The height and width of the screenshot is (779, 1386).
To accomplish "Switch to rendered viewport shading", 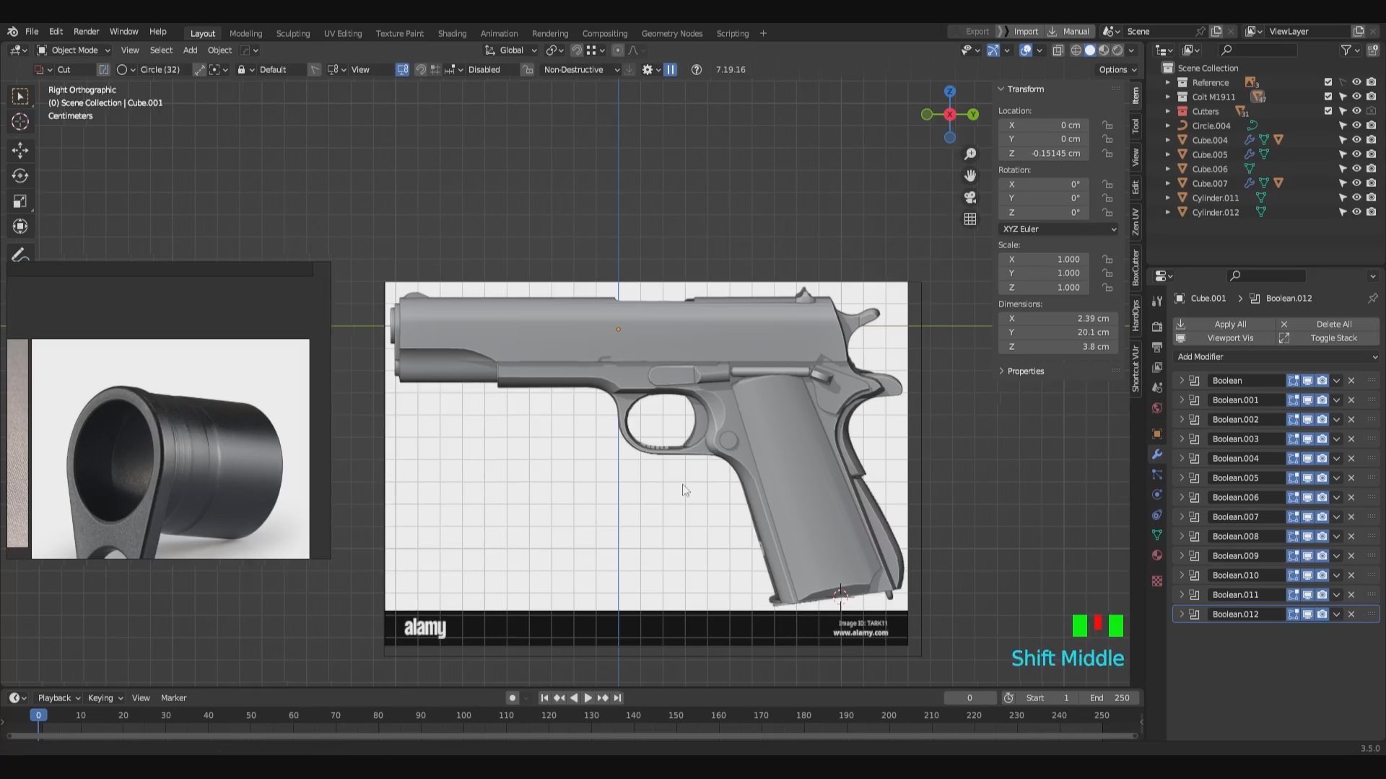I will pos(1117,50).
